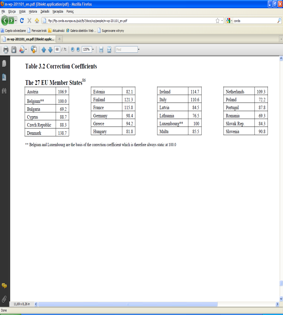This screenshot has height=315, width=283.
Task: Open the search binoculars side panel icon
Action: pos(4,91)
